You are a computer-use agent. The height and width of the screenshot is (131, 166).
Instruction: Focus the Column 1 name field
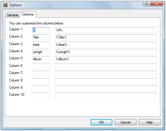(41, 30)
